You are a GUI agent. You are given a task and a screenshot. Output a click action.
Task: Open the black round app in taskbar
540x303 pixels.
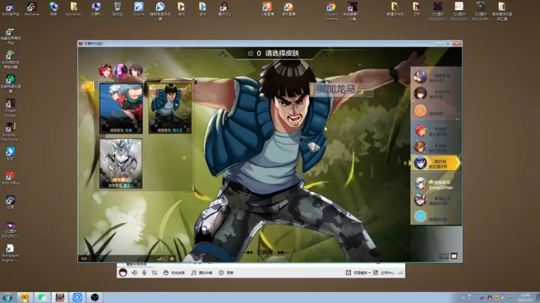(x=94, y=297)
